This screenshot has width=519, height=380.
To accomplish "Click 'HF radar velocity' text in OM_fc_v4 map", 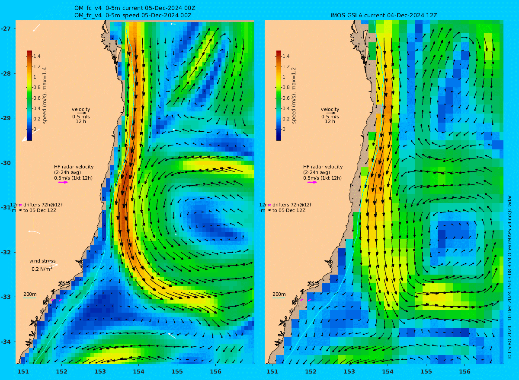I will (74, 167).
